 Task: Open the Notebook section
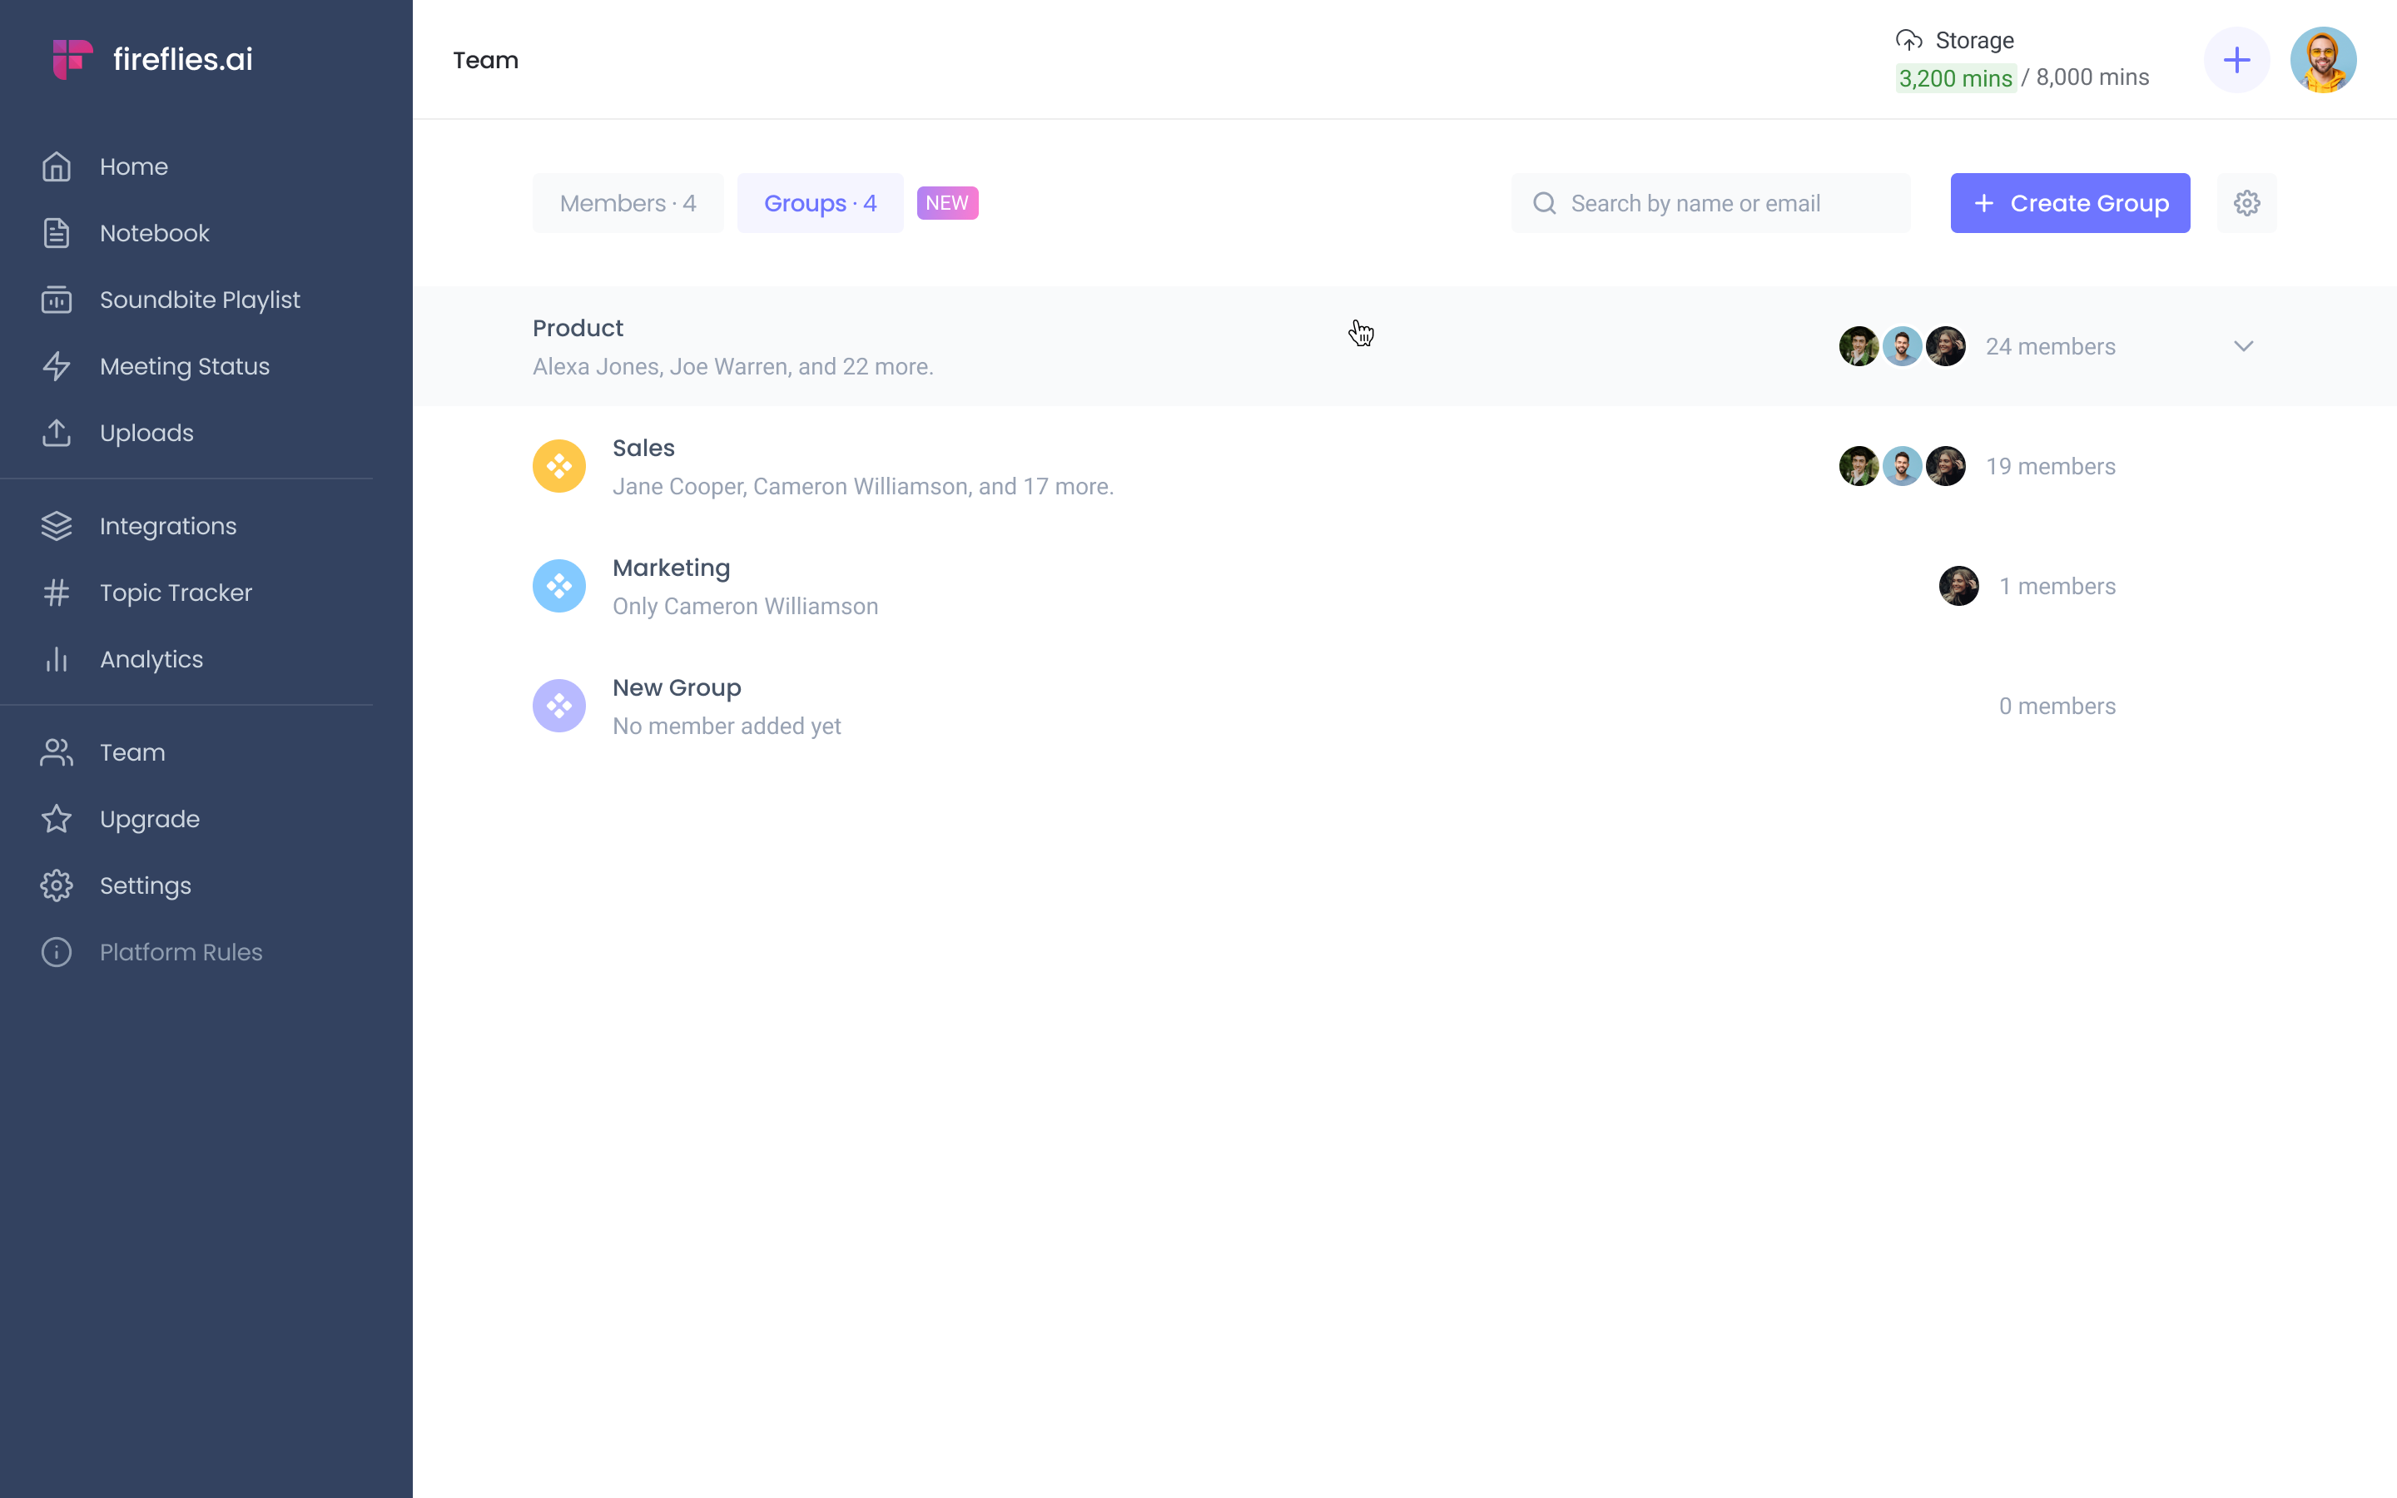(154, 231)
